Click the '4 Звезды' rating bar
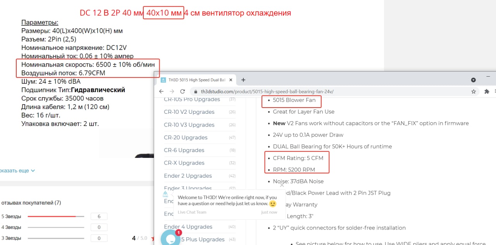This screenshot has height=245, width=496. 56,227
